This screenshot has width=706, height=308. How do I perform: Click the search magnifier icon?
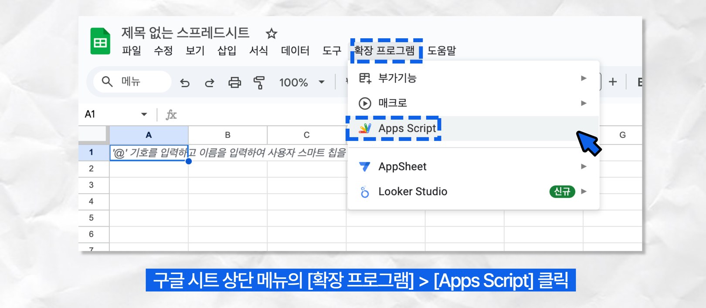[107, 81]
